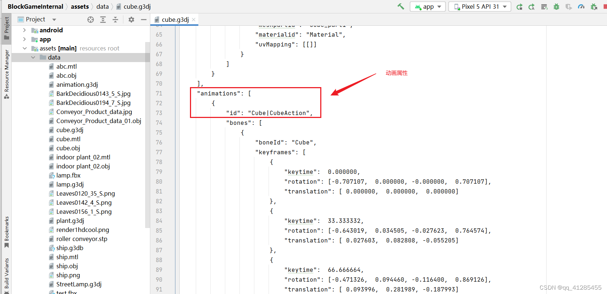
Task: Click the Collapse All icon in Project panel
Action: [115, 20]
